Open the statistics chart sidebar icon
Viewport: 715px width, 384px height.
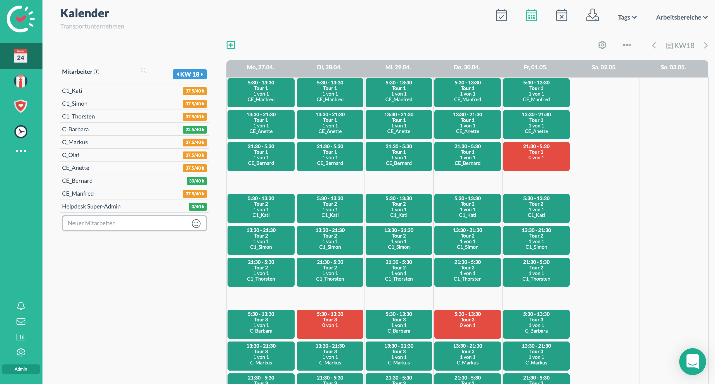[x=21, y=337]
